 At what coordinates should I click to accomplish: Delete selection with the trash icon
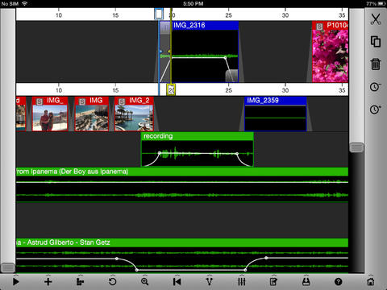coord(376,64)
